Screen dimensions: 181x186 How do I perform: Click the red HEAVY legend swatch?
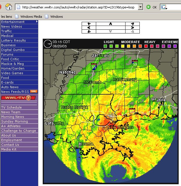tap(146, 46)
